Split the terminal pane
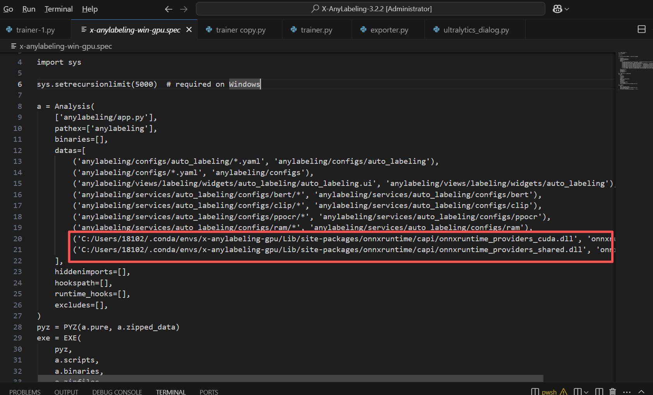The width and height of the screenshot is (653, 395). [x=599, y=392]
